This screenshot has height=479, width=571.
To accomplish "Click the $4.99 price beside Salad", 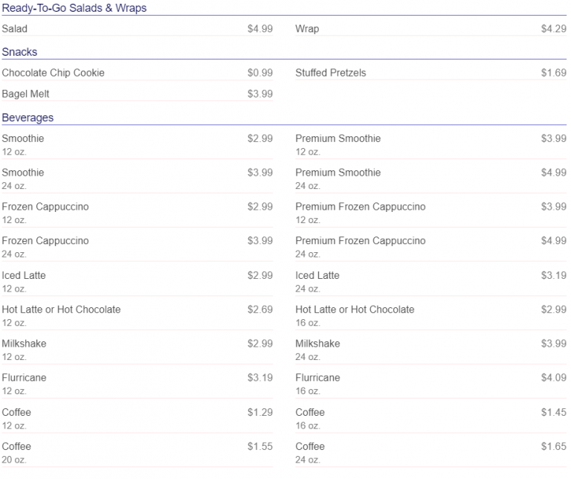I will [x=260, y=29].
